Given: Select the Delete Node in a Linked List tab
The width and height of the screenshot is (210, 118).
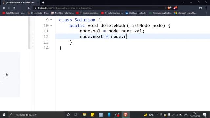Looking at the screenshot, I should click(20, 2).
